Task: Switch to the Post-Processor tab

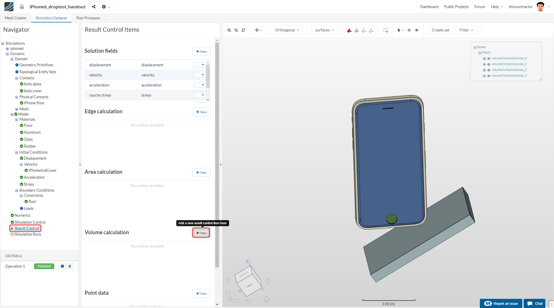Action: [88, 18]
